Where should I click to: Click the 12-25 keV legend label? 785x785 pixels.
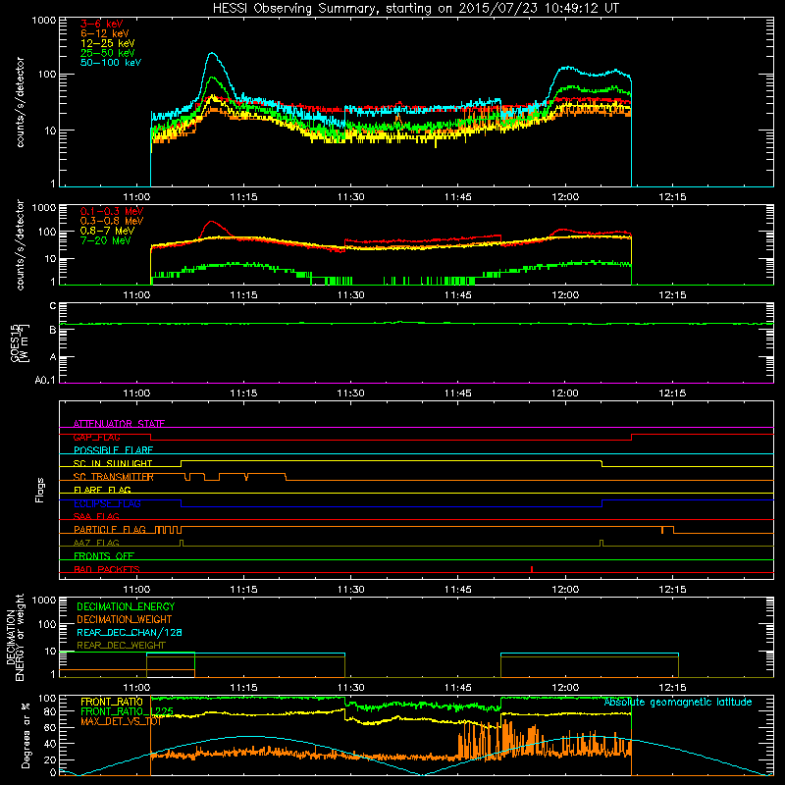(x=108, y=43)
